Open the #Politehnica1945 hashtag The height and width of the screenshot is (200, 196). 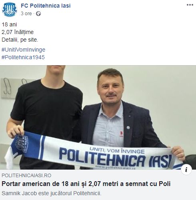click(x=23, y=57)
